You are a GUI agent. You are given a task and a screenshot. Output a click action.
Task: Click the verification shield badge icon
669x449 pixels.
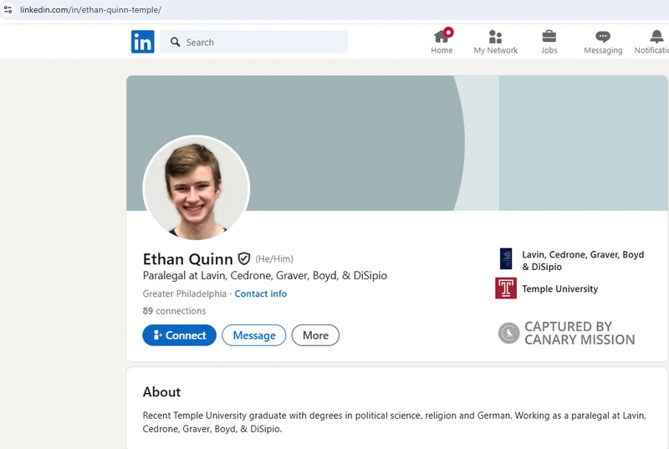[x=244, y=258]
